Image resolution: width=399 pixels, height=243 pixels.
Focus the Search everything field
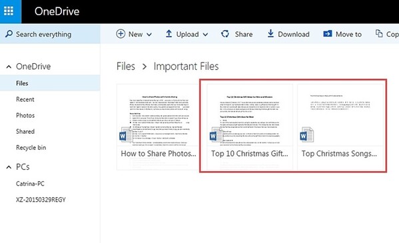pos(50,34)
